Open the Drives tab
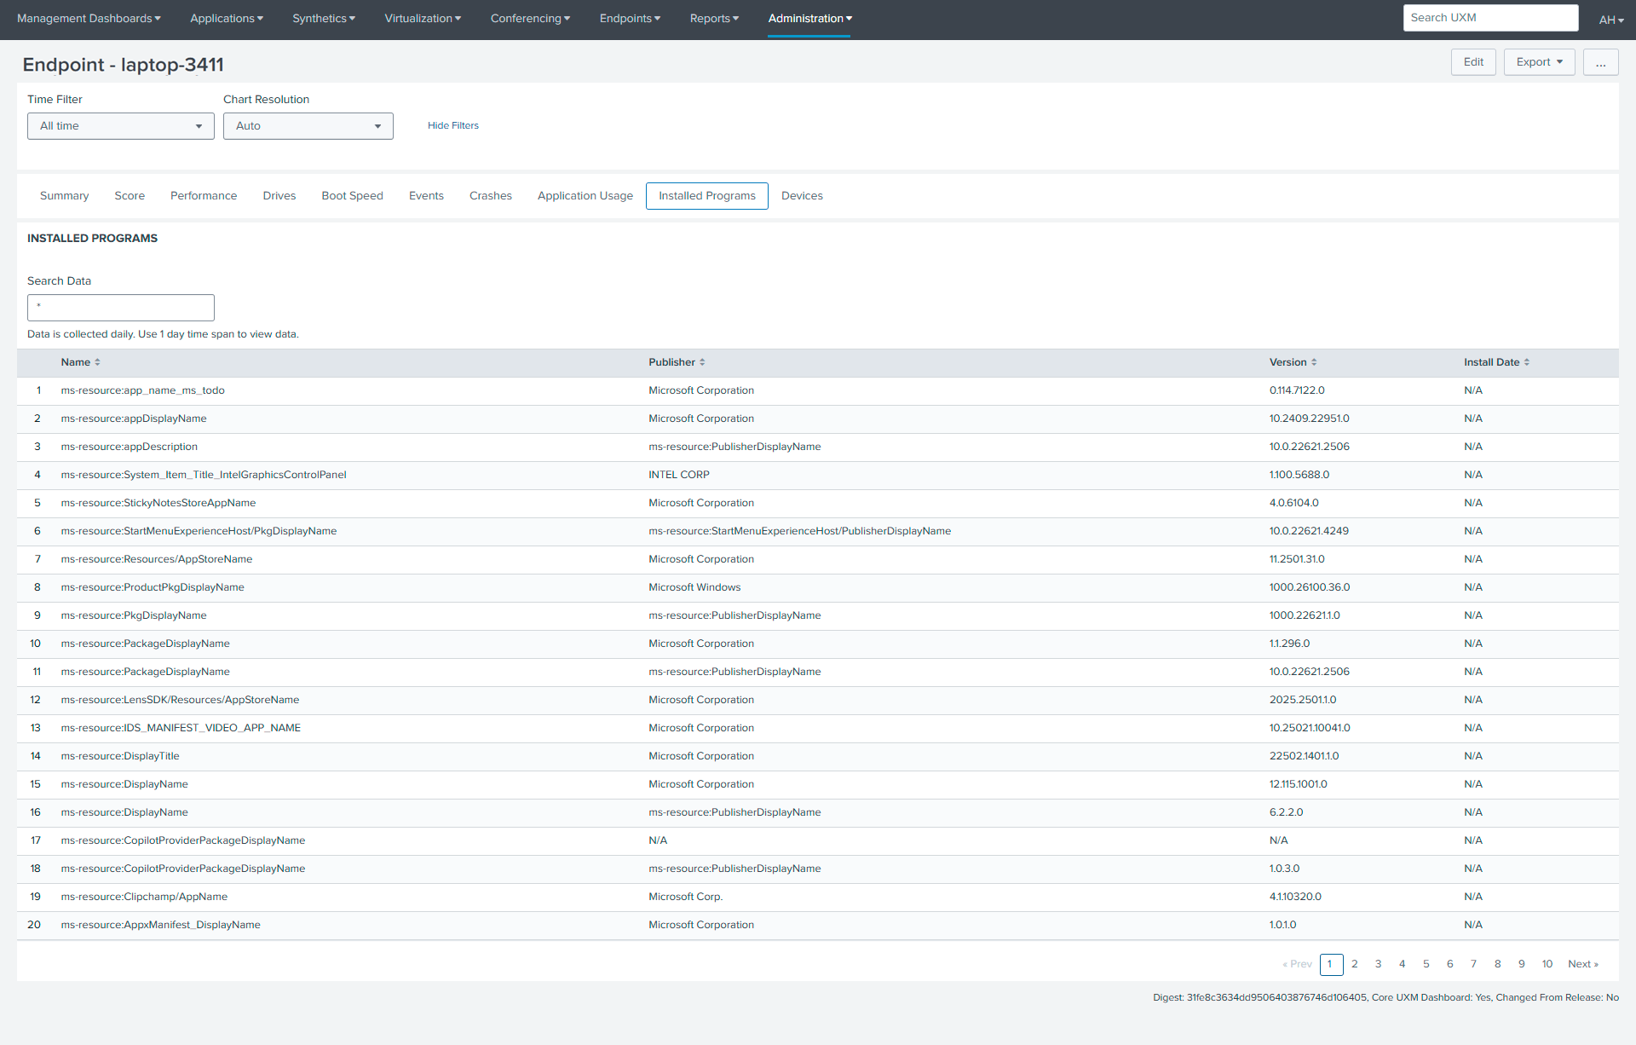 point(279,196)
